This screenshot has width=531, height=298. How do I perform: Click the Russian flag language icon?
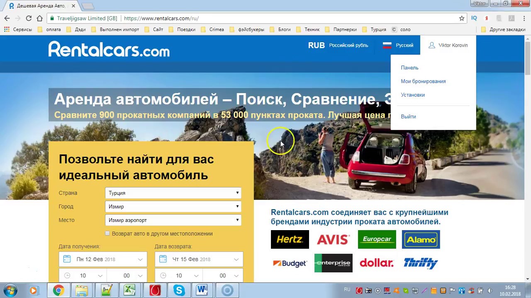387,45
